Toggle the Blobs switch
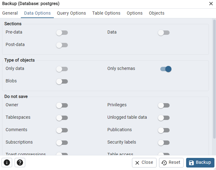The height and width of the screenshot is (170, 216). [62, 81]
